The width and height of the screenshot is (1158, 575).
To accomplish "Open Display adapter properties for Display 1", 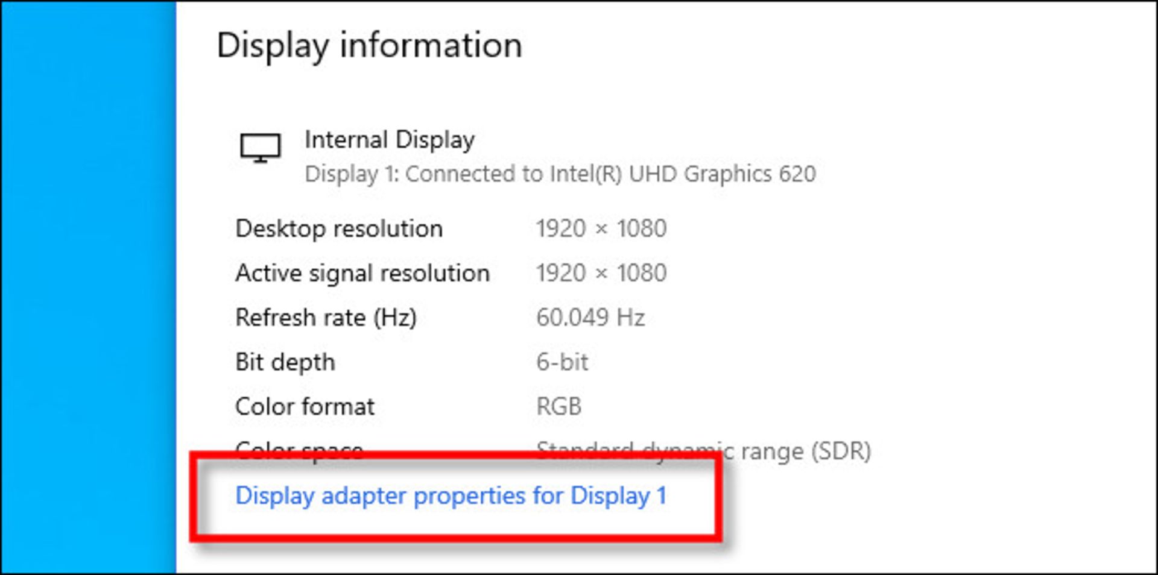I will 451,495.
